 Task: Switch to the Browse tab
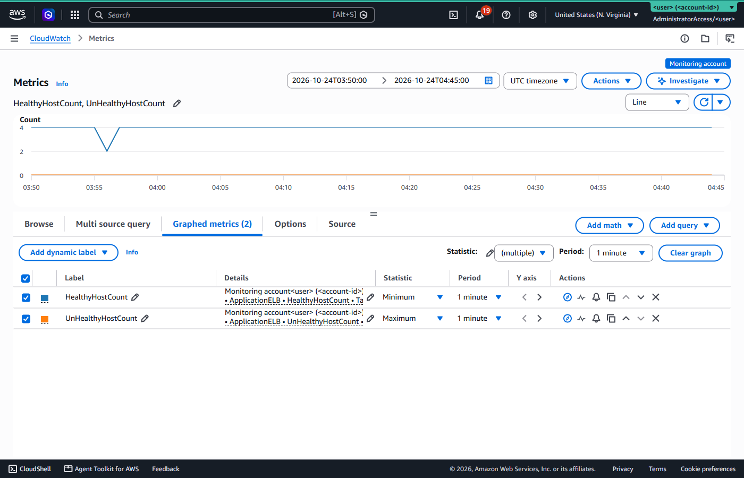click(x=39, y=224)
